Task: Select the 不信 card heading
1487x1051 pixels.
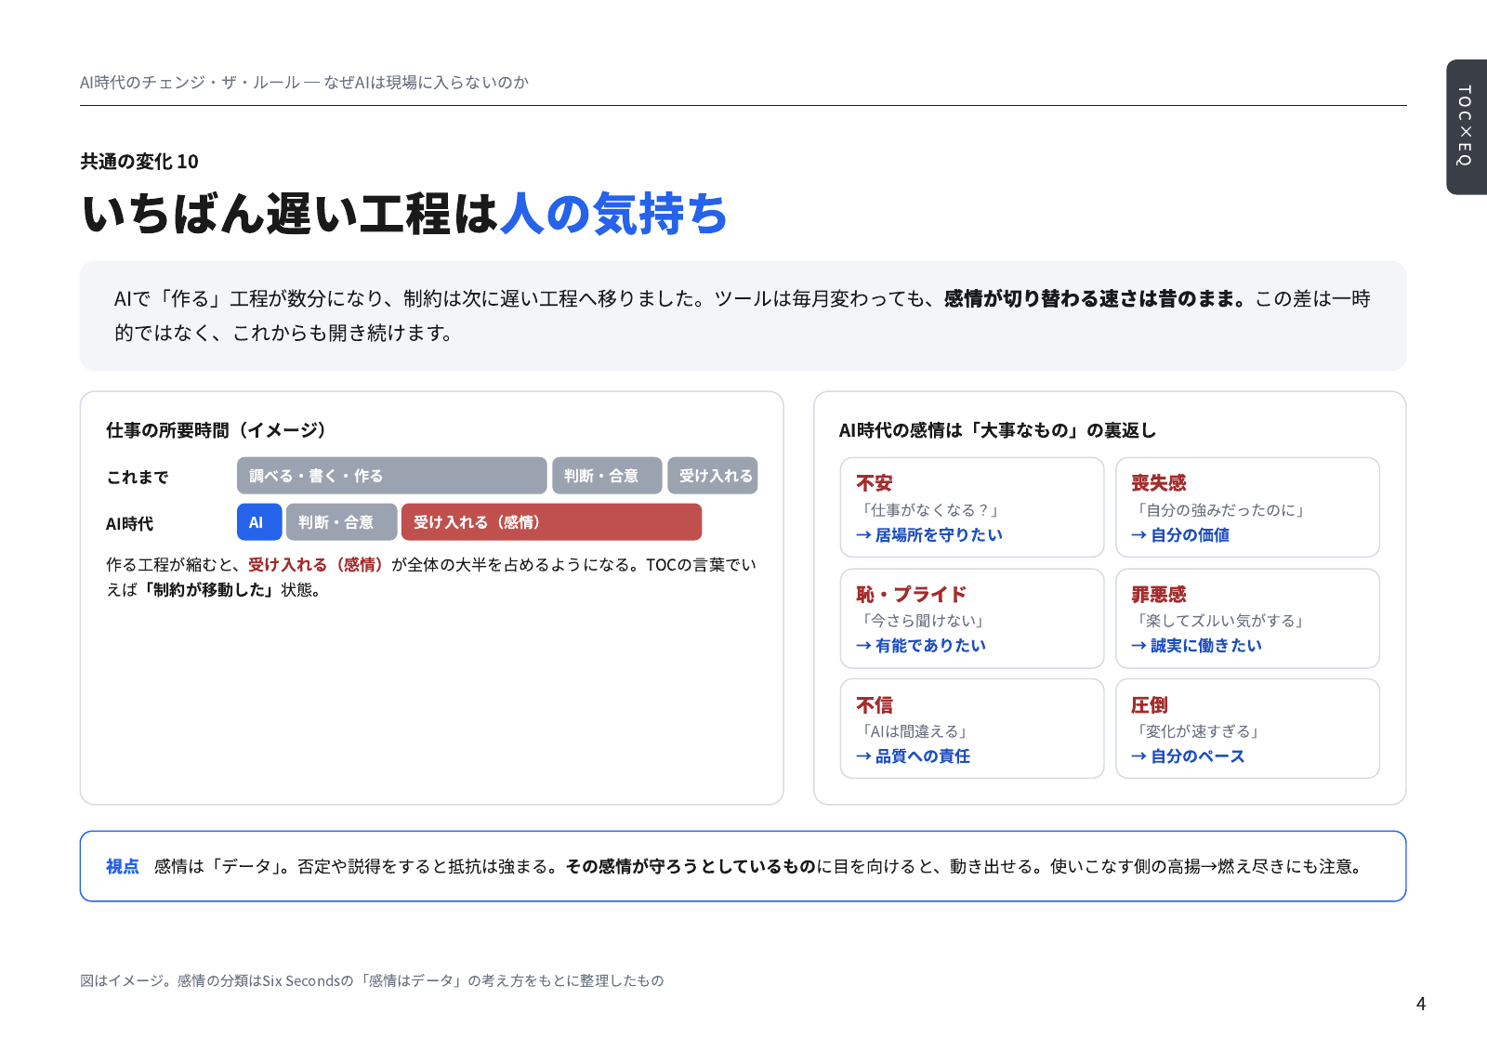Action: point(875,705)
